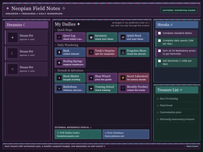Click the currently wandering neopia status badge
203x152 pixels.
click(179, 10)
